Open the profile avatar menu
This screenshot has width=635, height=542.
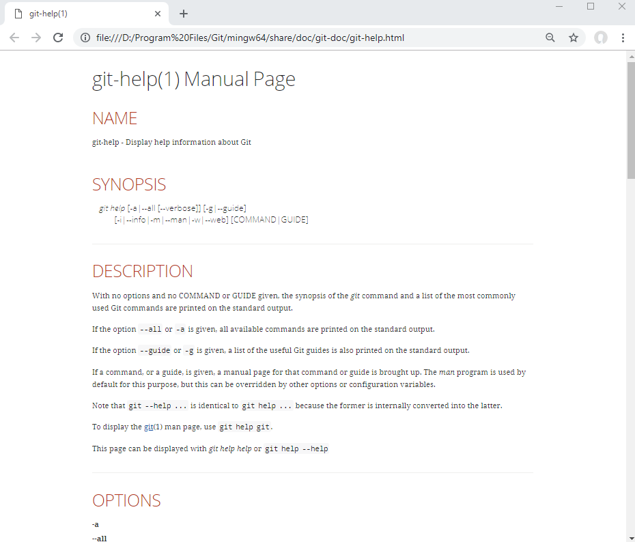point(601,38)
